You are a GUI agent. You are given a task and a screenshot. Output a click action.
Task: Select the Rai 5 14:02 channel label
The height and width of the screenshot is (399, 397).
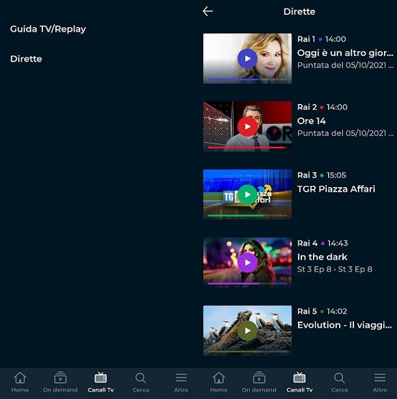pos(322,311)
